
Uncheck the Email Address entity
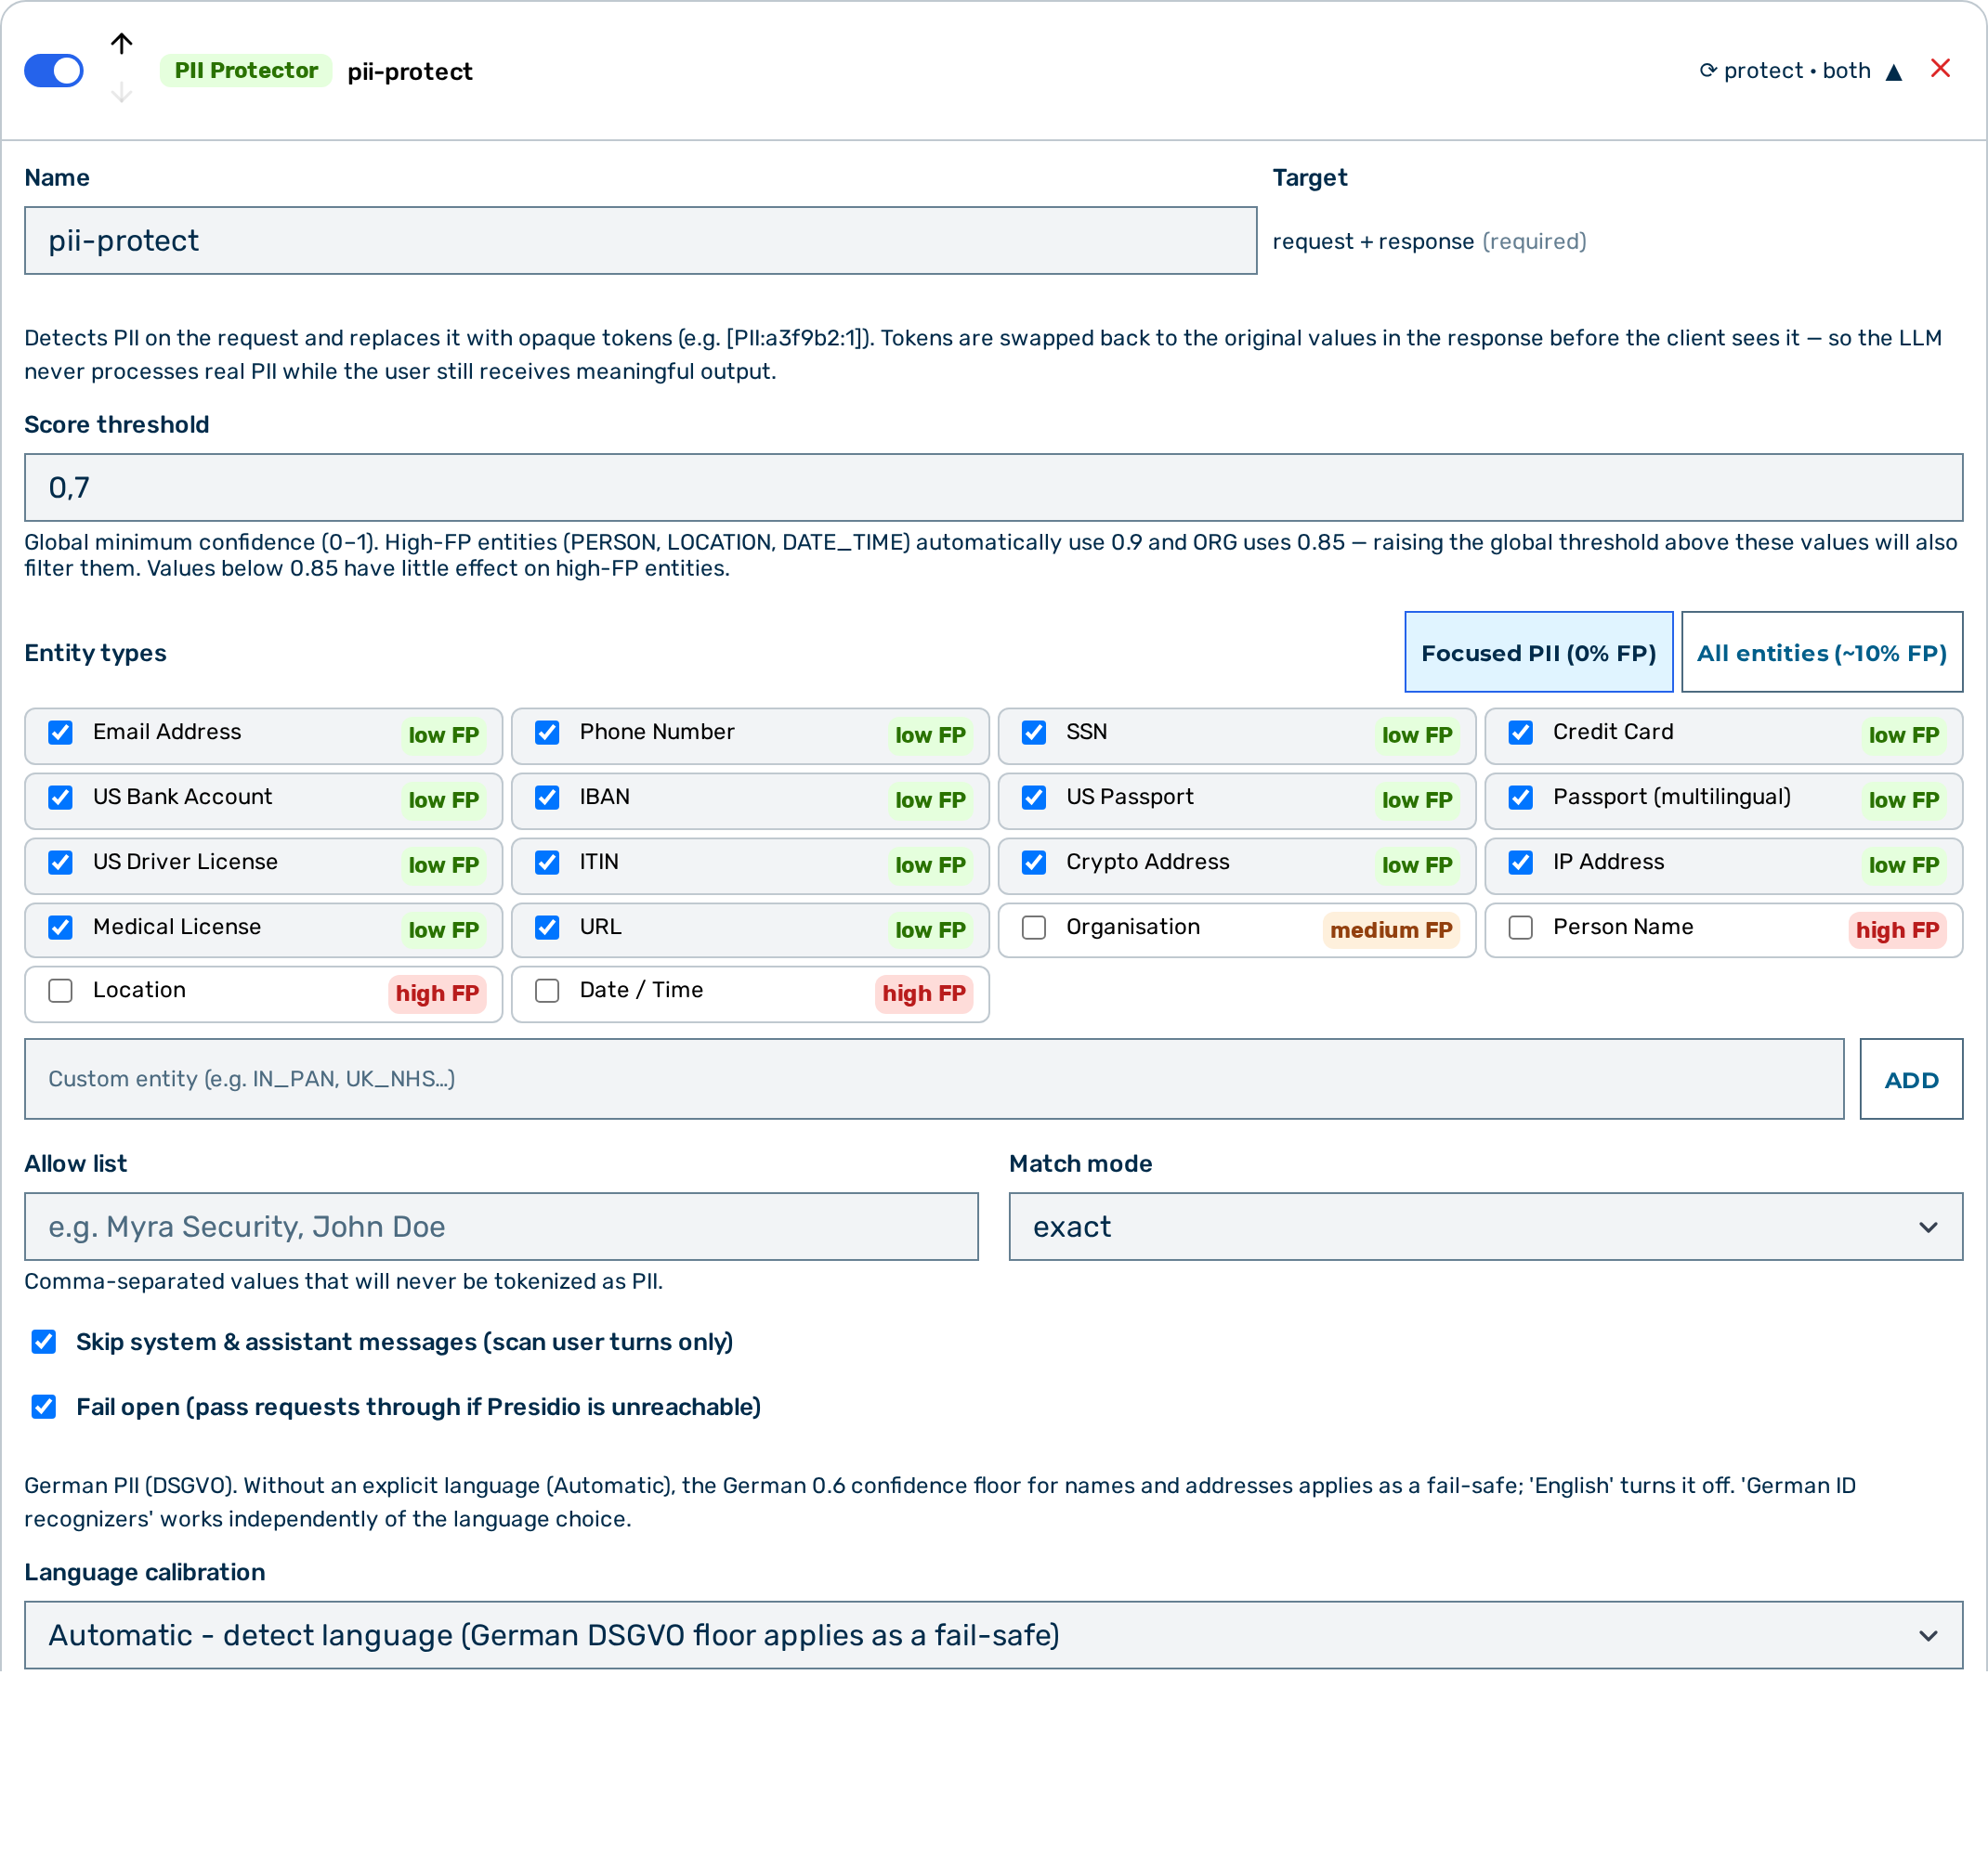(61, 733)
